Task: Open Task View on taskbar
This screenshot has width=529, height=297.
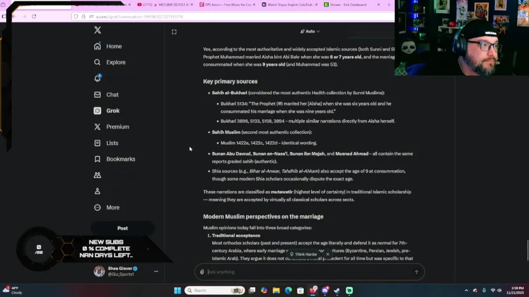Action: click(252, 290)
